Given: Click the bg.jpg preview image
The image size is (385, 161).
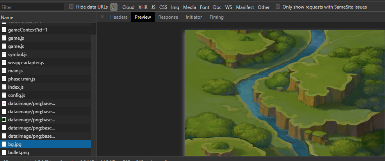Looking at the screenshot, I should [x=285, y=93].
